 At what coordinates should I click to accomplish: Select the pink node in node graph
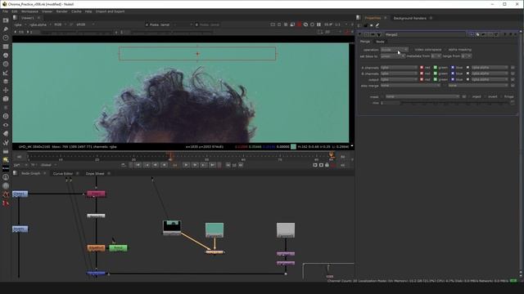point(97,194)
